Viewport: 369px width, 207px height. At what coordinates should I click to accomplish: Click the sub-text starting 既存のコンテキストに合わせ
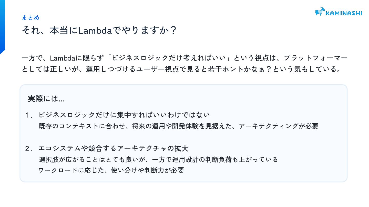(x=178, y=126)
